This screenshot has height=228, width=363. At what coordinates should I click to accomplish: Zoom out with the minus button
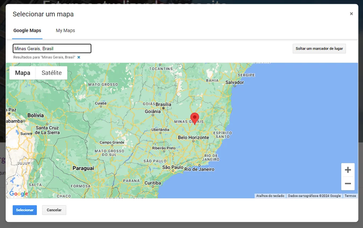click(x=348, y=183)
